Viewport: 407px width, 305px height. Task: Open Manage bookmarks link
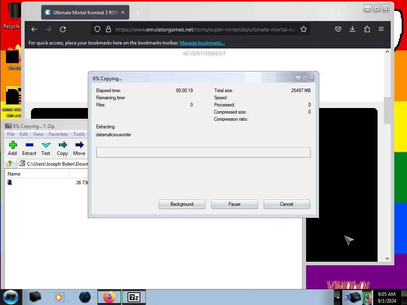202,43
